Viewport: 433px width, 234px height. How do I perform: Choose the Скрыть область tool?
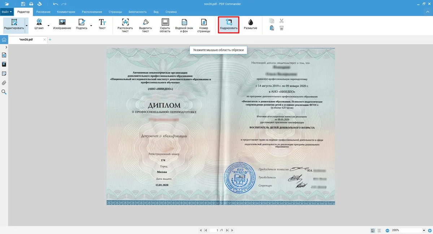click(165, 25)
